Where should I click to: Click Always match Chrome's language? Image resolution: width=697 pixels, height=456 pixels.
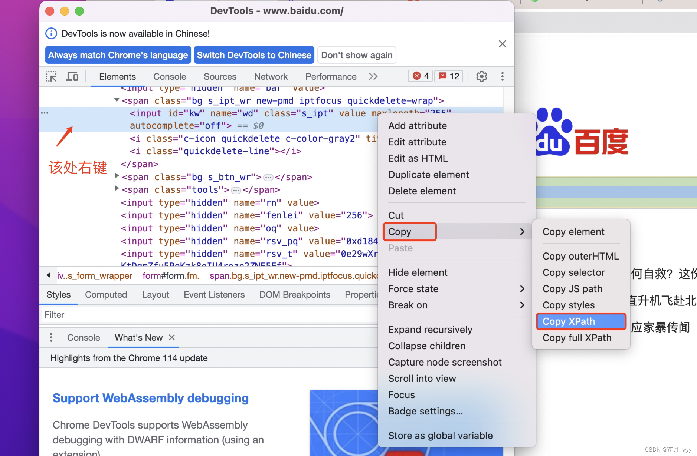(118, 55)
